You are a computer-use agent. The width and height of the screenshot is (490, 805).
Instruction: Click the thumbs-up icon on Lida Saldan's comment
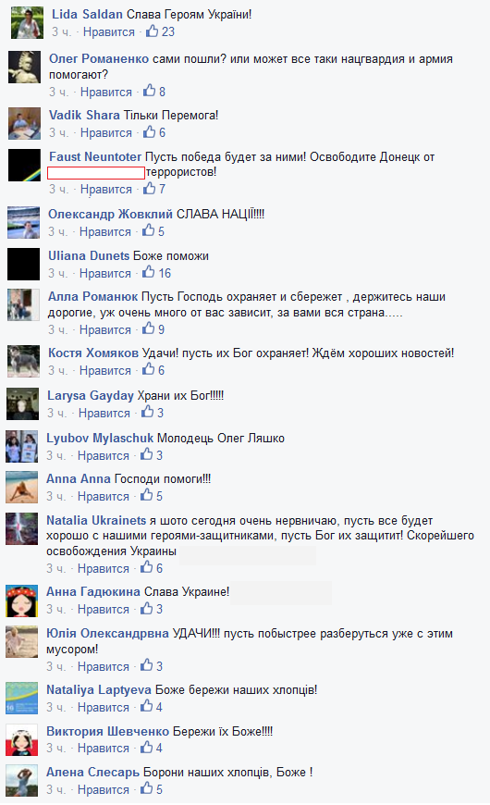152,31
